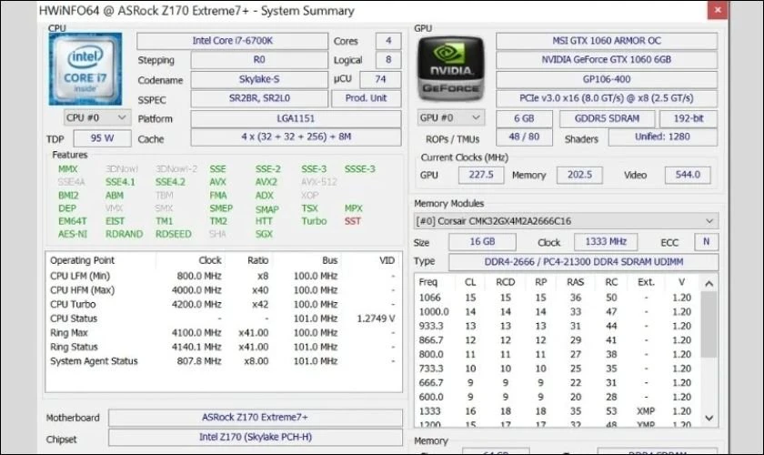Click the memory timings scroll up arrow
This screenshot has height=455, width=764.
(709, 283)
